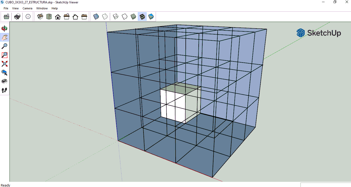The image size is (351, 187).
Task: Activate the Pan hand tool
Action: (5, 37)
